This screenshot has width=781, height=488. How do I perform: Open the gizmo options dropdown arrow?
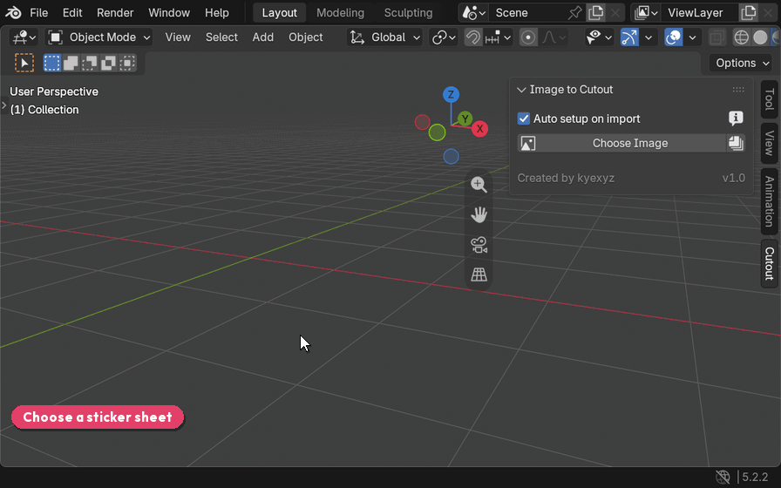(x=649, y=37)
